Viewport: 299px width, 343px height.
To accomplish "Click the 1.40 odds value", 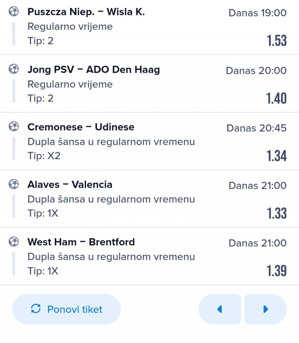I will [x=277, y=98].
